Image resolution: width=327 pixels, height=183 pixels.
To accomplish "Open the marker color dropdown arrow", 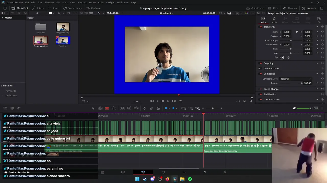I will (x=176, y=109).
